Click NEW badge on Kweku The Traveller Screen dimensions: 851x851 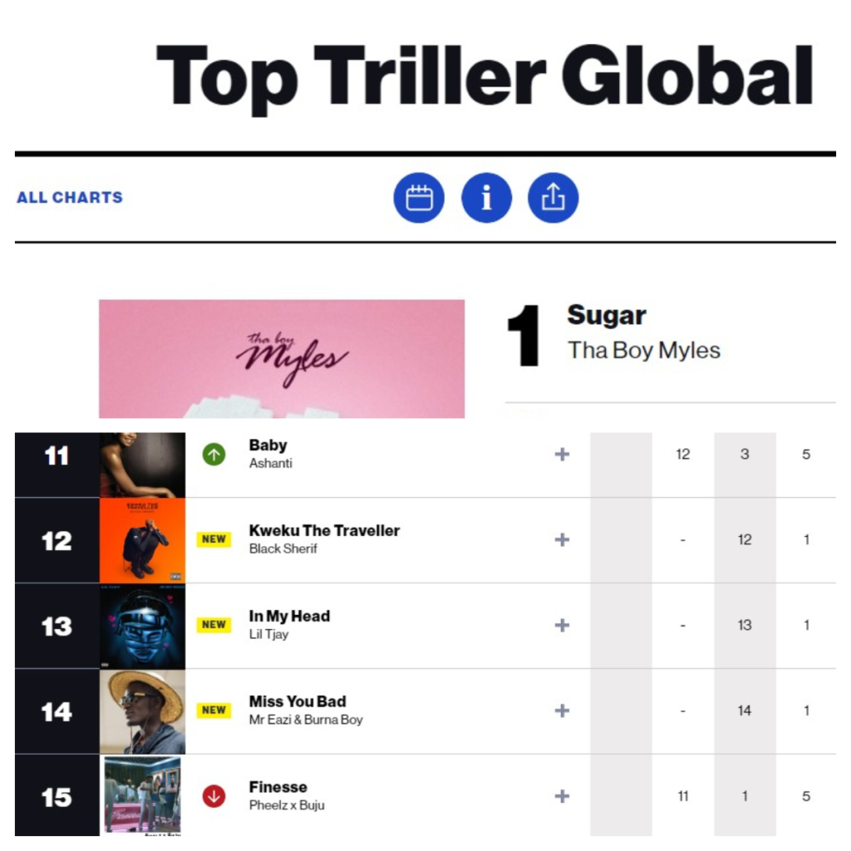coord(214,539)
